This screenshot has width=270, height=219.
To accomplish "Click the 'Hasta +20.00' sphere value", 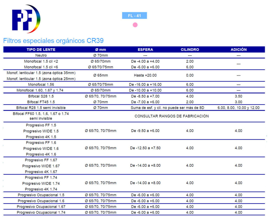I will tap(145, 75).
